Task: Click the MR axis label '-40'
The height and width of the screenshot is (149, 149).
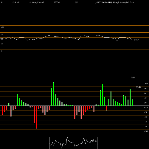Action: pos(145,117)
